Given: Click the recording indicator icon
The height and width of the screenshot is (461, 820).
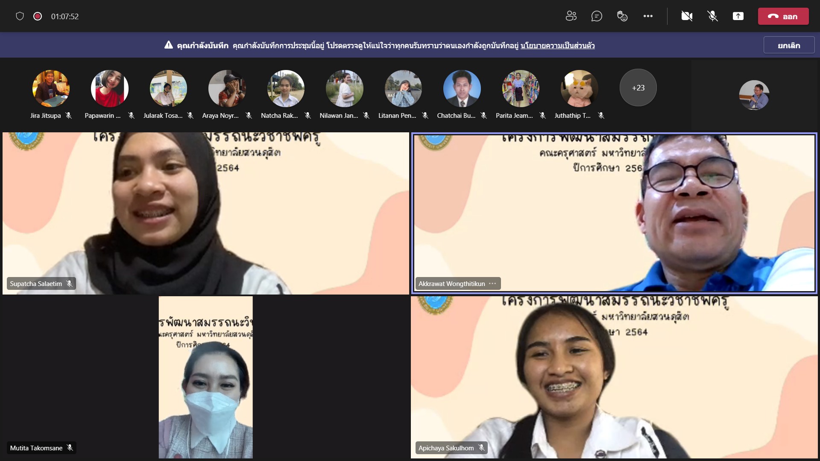Looking at the screenshot, I should (38, 16).
